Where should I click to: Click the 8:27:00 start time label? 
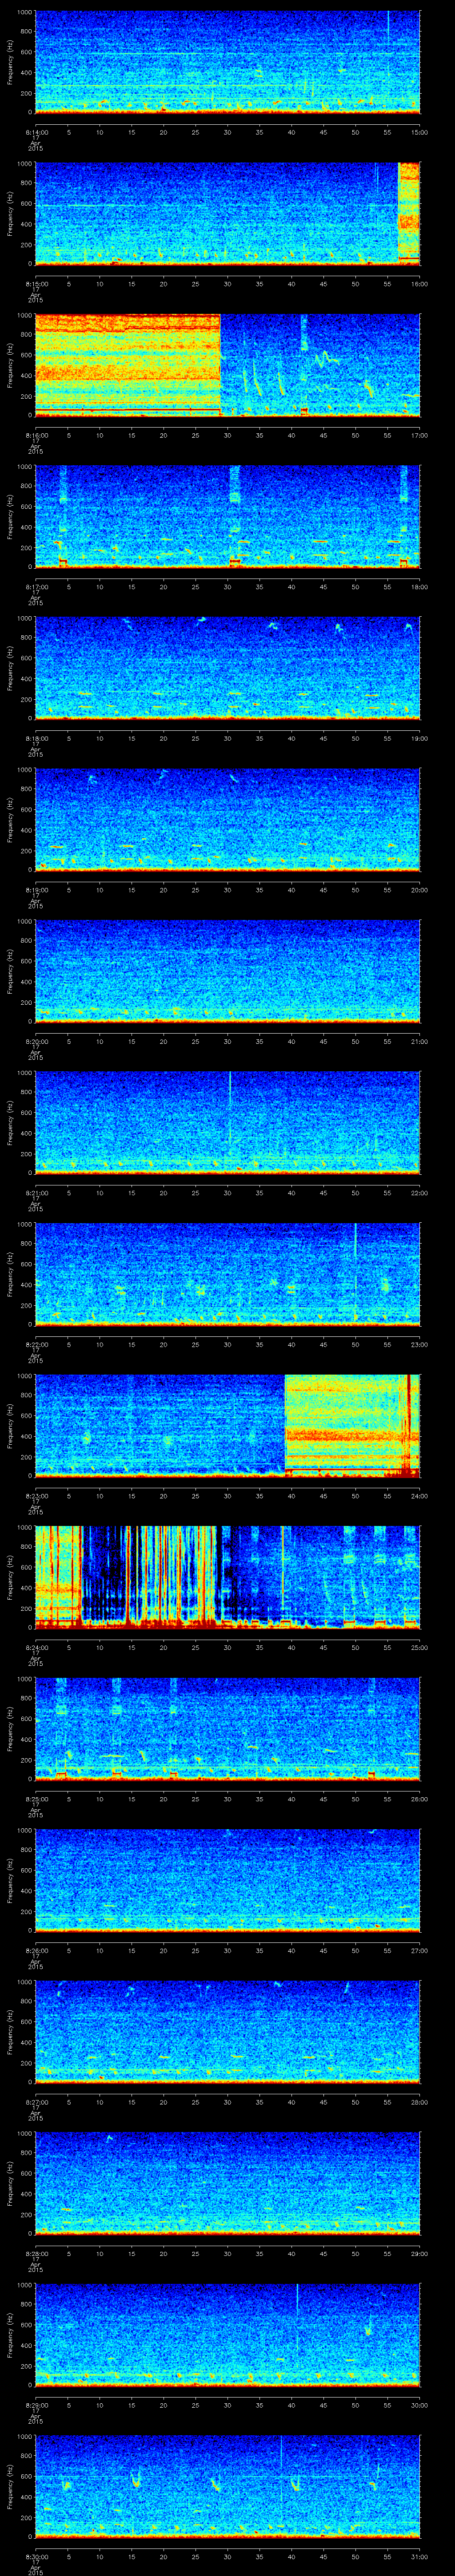tap(35, 2102)
